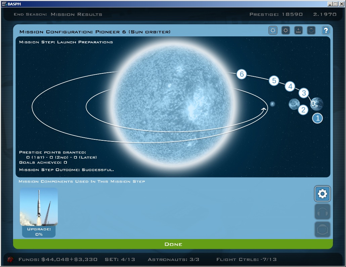This screenshot has width=346, height=267.
Task: Click the red bug icon in status bar
Action: pyautogui.click(x=10, y=260)
